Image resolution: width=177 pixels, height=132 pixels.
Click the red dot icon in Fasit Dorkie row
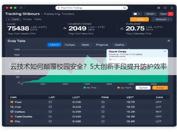(x=12, y=117)
